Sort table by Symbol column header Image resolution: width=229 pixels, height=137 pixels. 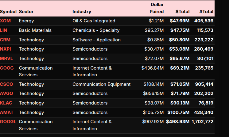8,12
